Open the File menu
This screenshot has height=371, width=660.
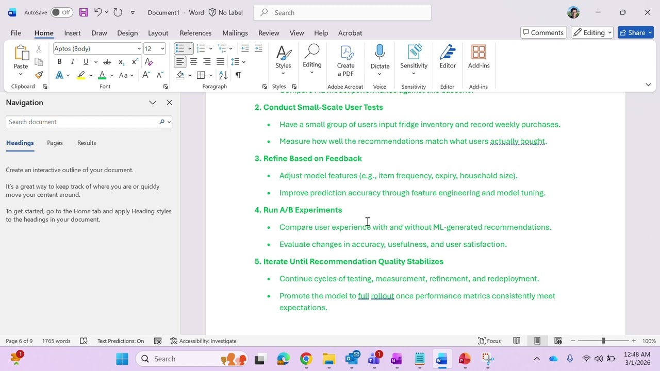tap(16, 32)
